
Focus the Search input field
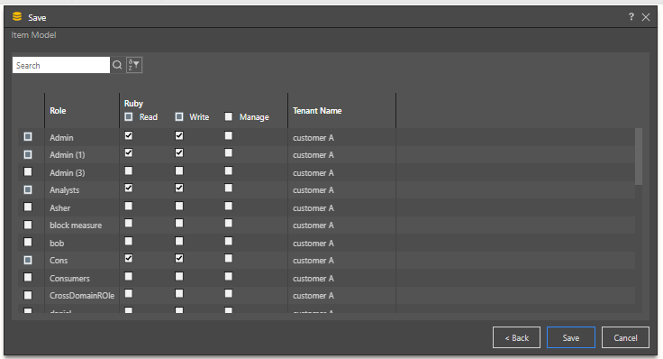pyautogui.click(x=61, y=65)
